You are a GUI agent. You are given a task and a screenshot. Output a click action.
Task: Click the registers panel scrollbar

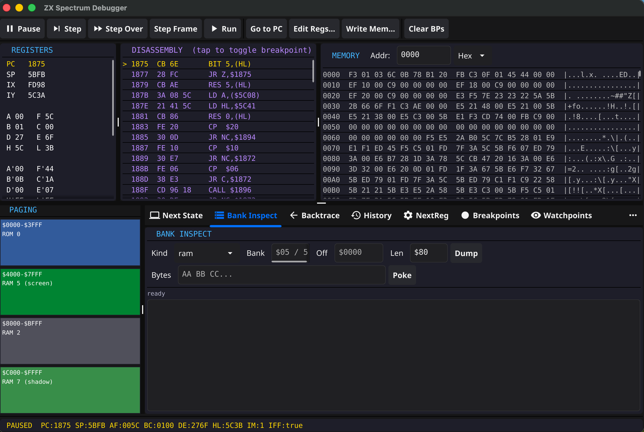[x=113, y=98]
